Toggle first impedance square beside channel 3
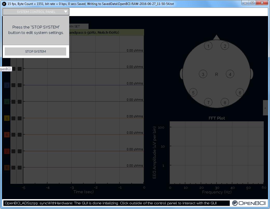 [14, 85]
